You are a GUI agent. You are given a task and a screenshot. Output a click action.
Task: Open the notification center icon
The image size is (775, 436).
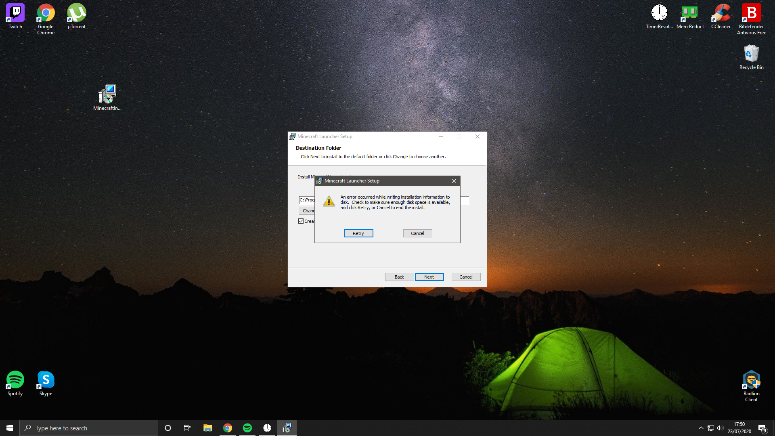point(762,428)
